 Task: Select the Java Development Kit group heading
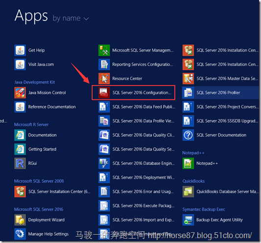tap(34, 82)
